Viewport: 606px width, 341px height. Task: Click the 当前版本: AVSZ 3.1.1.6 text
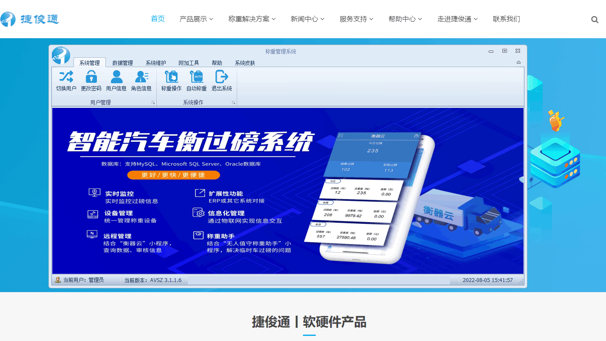(x=153, y=280)
